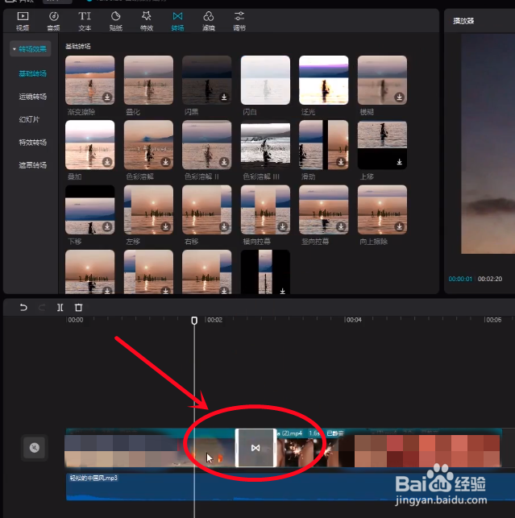Download the 叠加 transition
515x518 pixels.
click(x=106, y=162)
